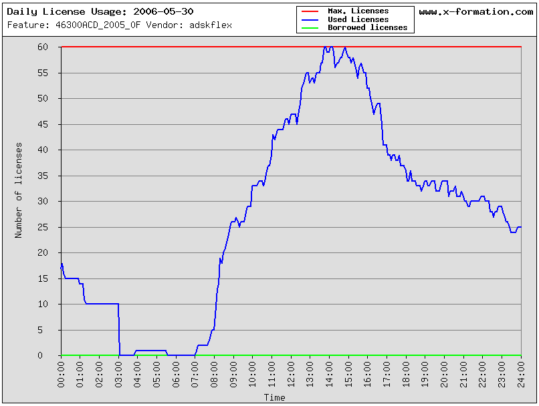
Task: Click the y-axis value 55
Action: click(43, 73)
